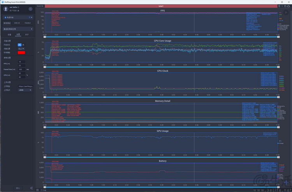Click the FrameTime threshold input field
This screenshot has height=192, width=292.
22,69
